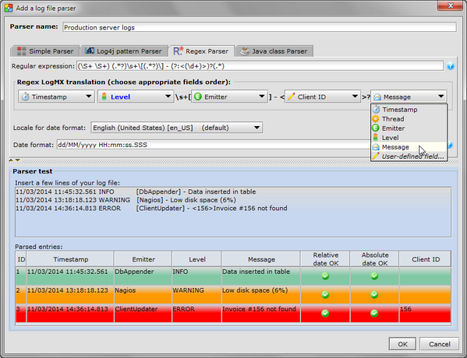Click stopwatch icon in the first field combo box

(x=25, y=97)
